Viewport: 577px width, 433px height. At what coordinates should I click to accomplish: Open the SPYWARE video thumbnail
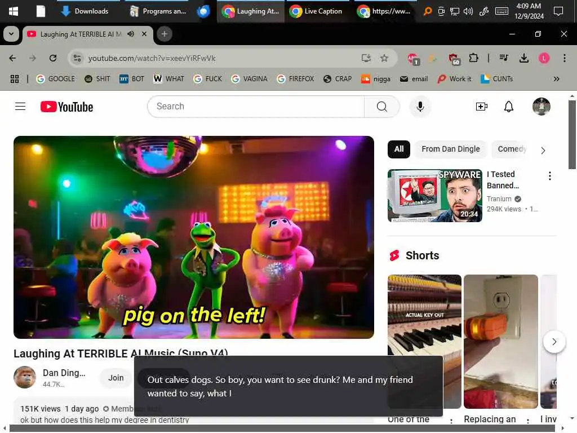pos(434,196)
